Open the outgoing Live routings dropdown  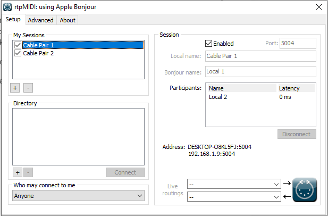click(234, 185)
